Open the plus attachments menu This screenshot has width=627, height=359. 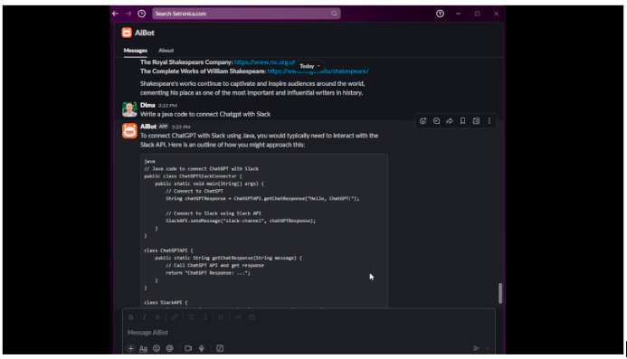(x=131, y=348)
